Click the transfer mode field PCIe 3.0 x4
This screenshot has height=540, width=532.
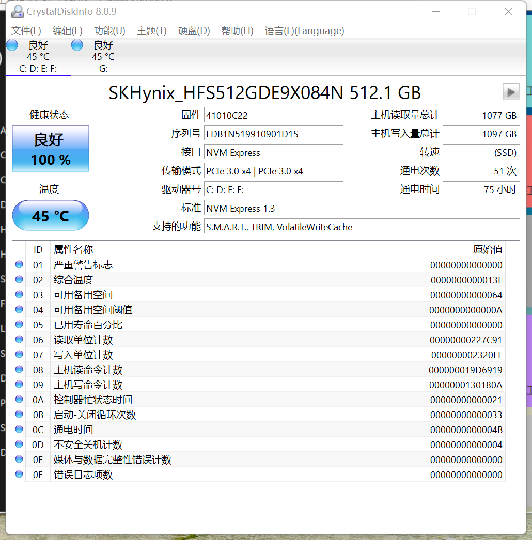tap(273, 171)
